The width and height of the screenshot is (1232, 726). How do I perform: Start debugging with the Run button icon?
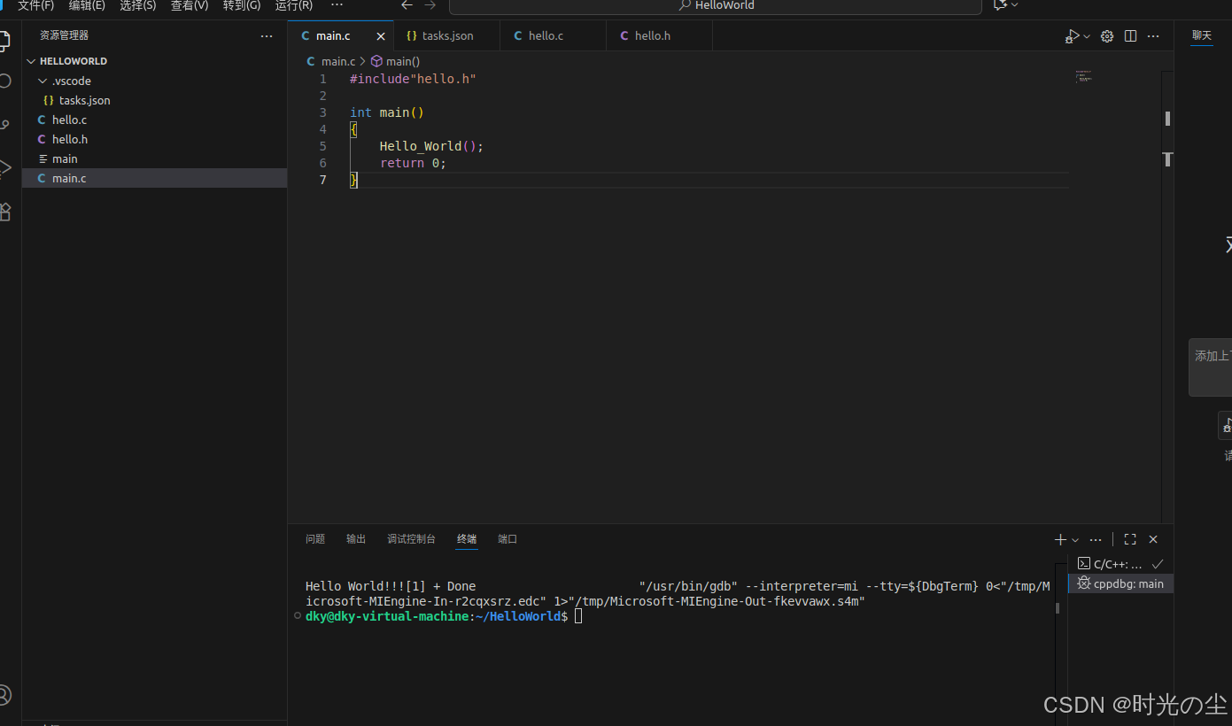point(1071,35)
